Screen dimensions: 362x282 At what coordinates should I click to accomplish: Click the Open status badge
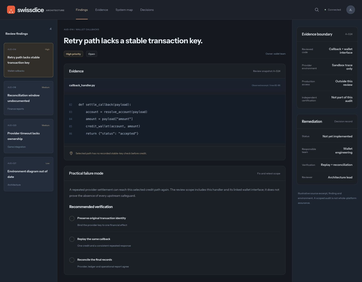[x=92, y=54]
